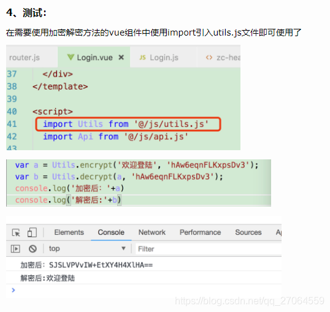
Task: Click the var a = Utils.encrypt code line
Action: click(137, 165)
